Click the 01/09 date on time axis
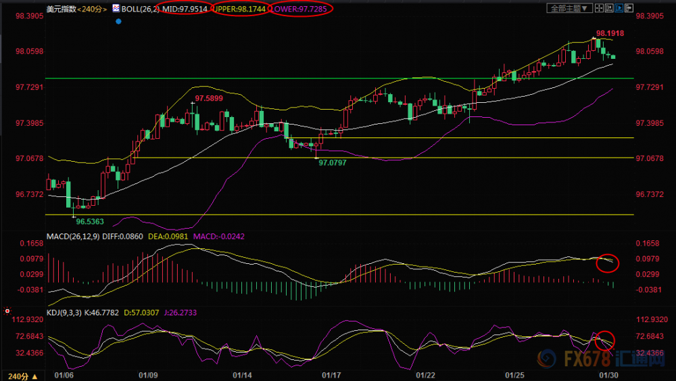 [x=148, y=375]
